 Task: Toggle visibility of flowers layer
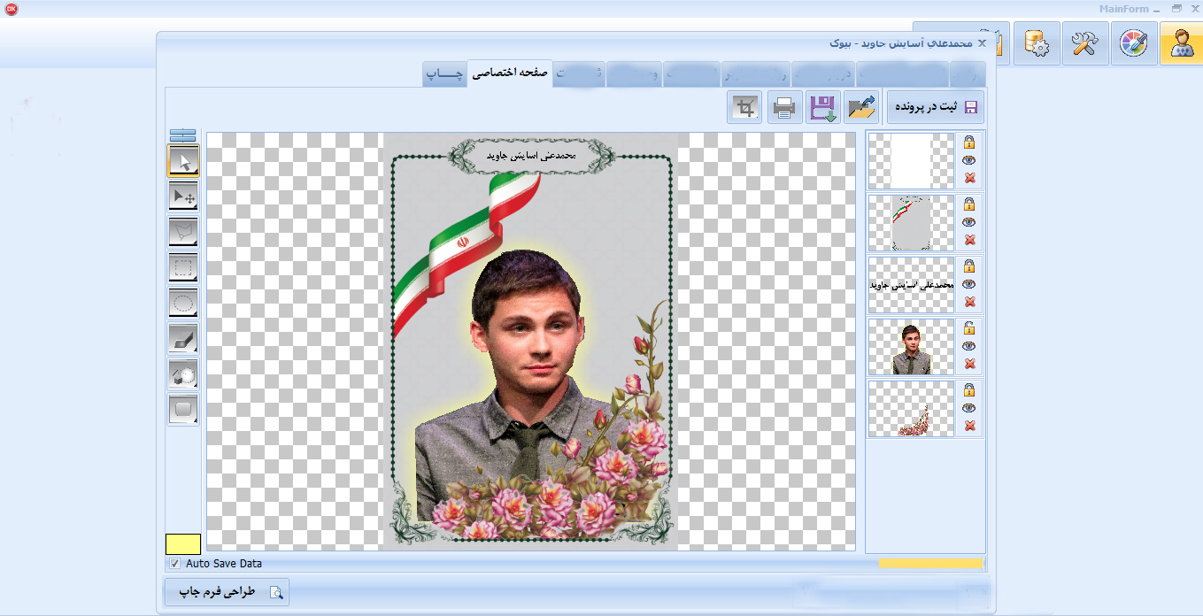[969, 408]
